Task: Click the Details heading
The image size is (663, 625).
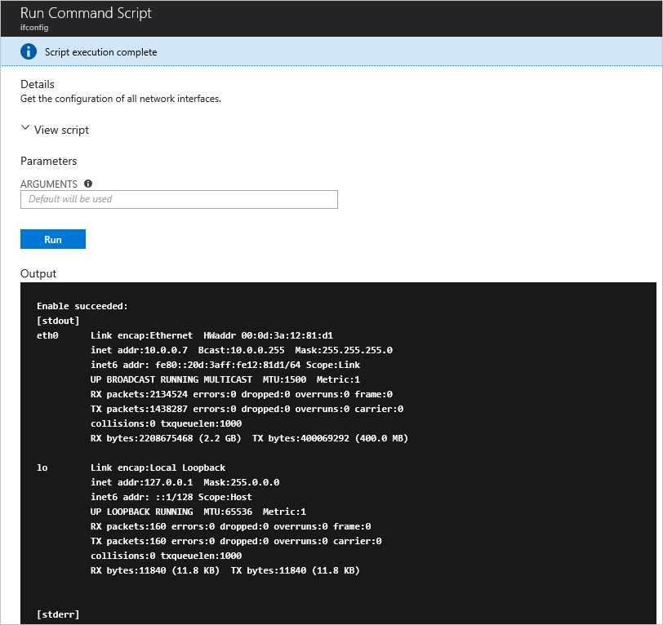Action: point(38,84)
